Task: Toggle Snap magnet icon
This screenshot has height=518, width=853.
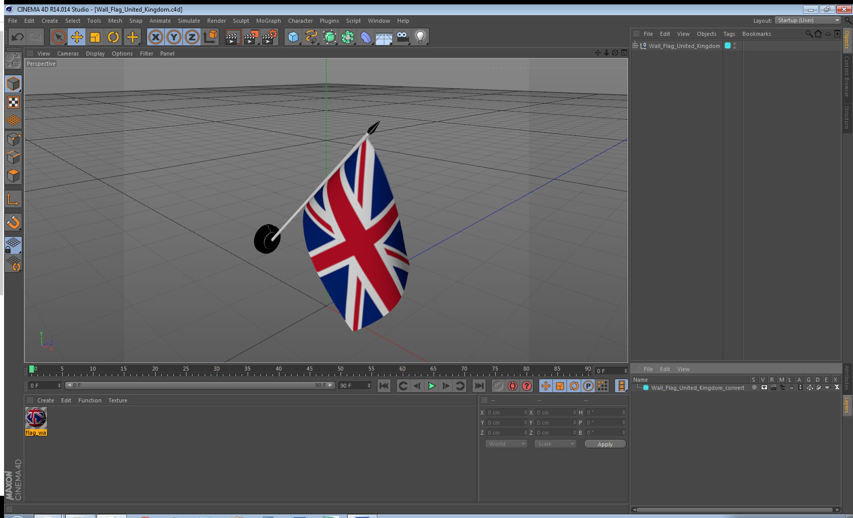Action: pyautogui.click(x=14, y=222)
